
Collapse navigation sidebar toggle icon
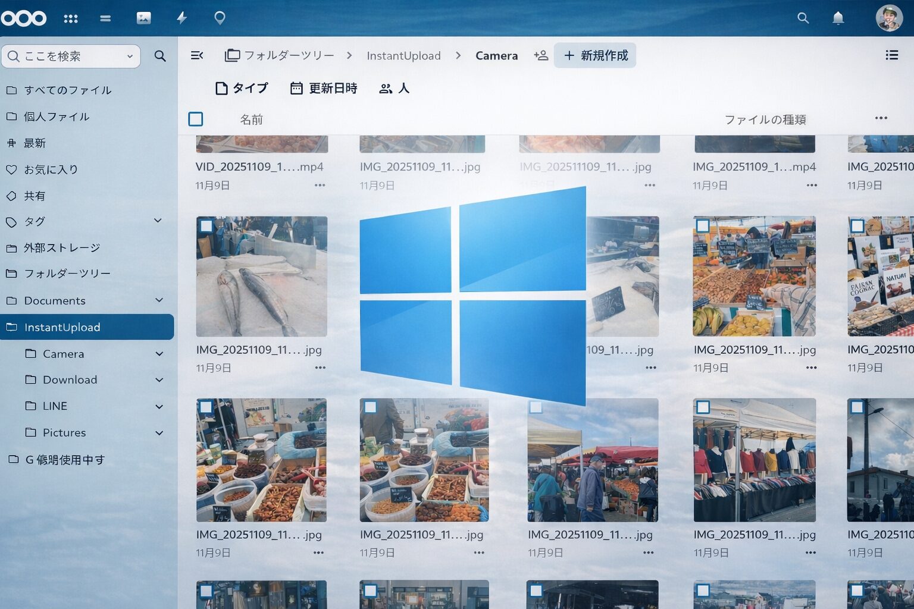click(197, 55)
